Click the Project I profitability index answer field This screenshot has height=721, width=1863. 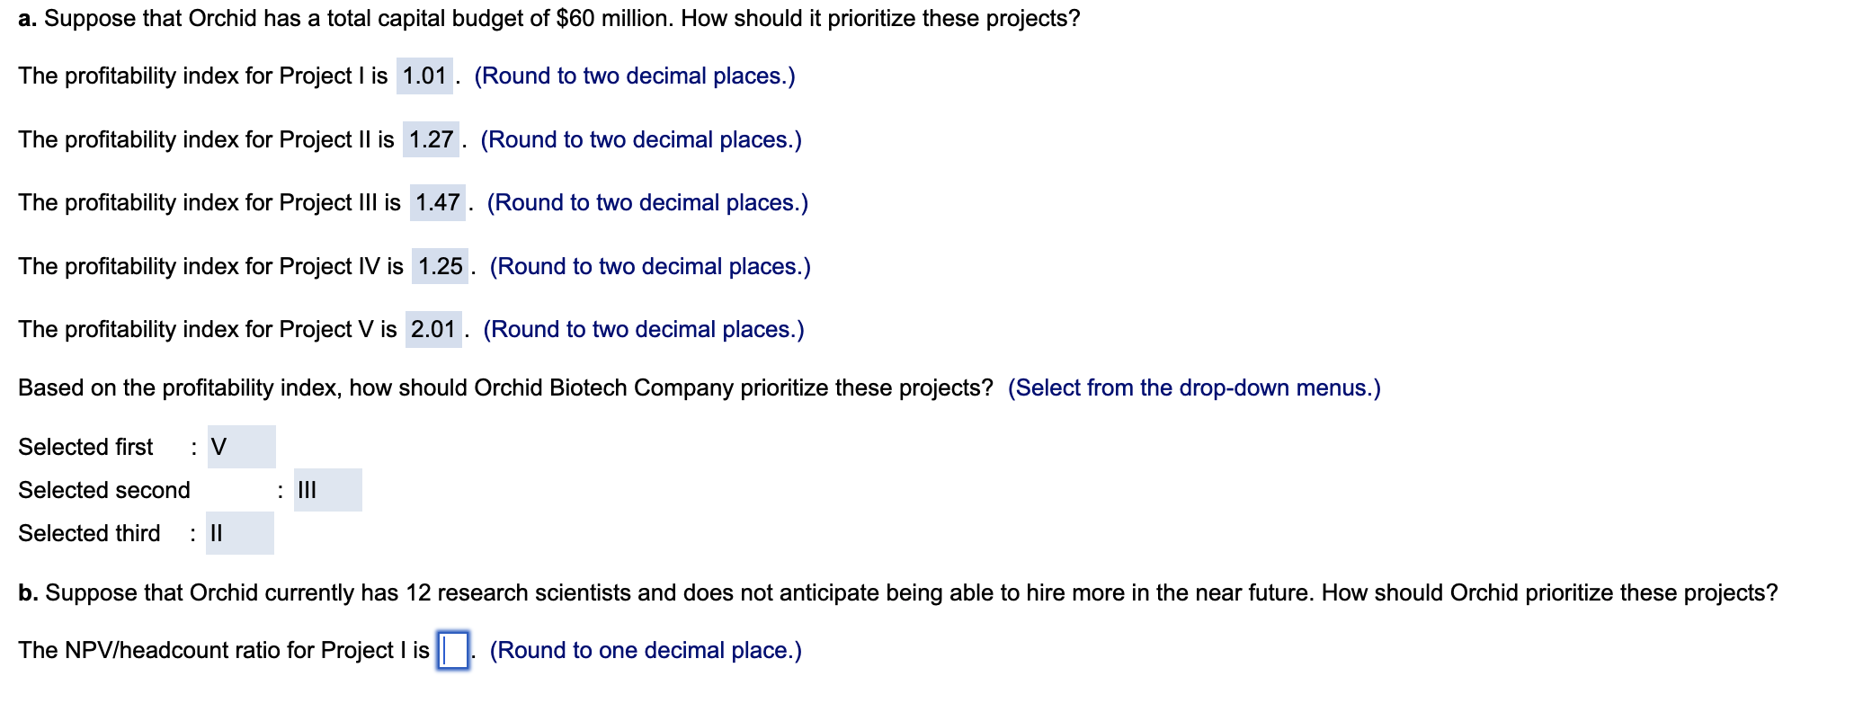click(x=426, y=76)
